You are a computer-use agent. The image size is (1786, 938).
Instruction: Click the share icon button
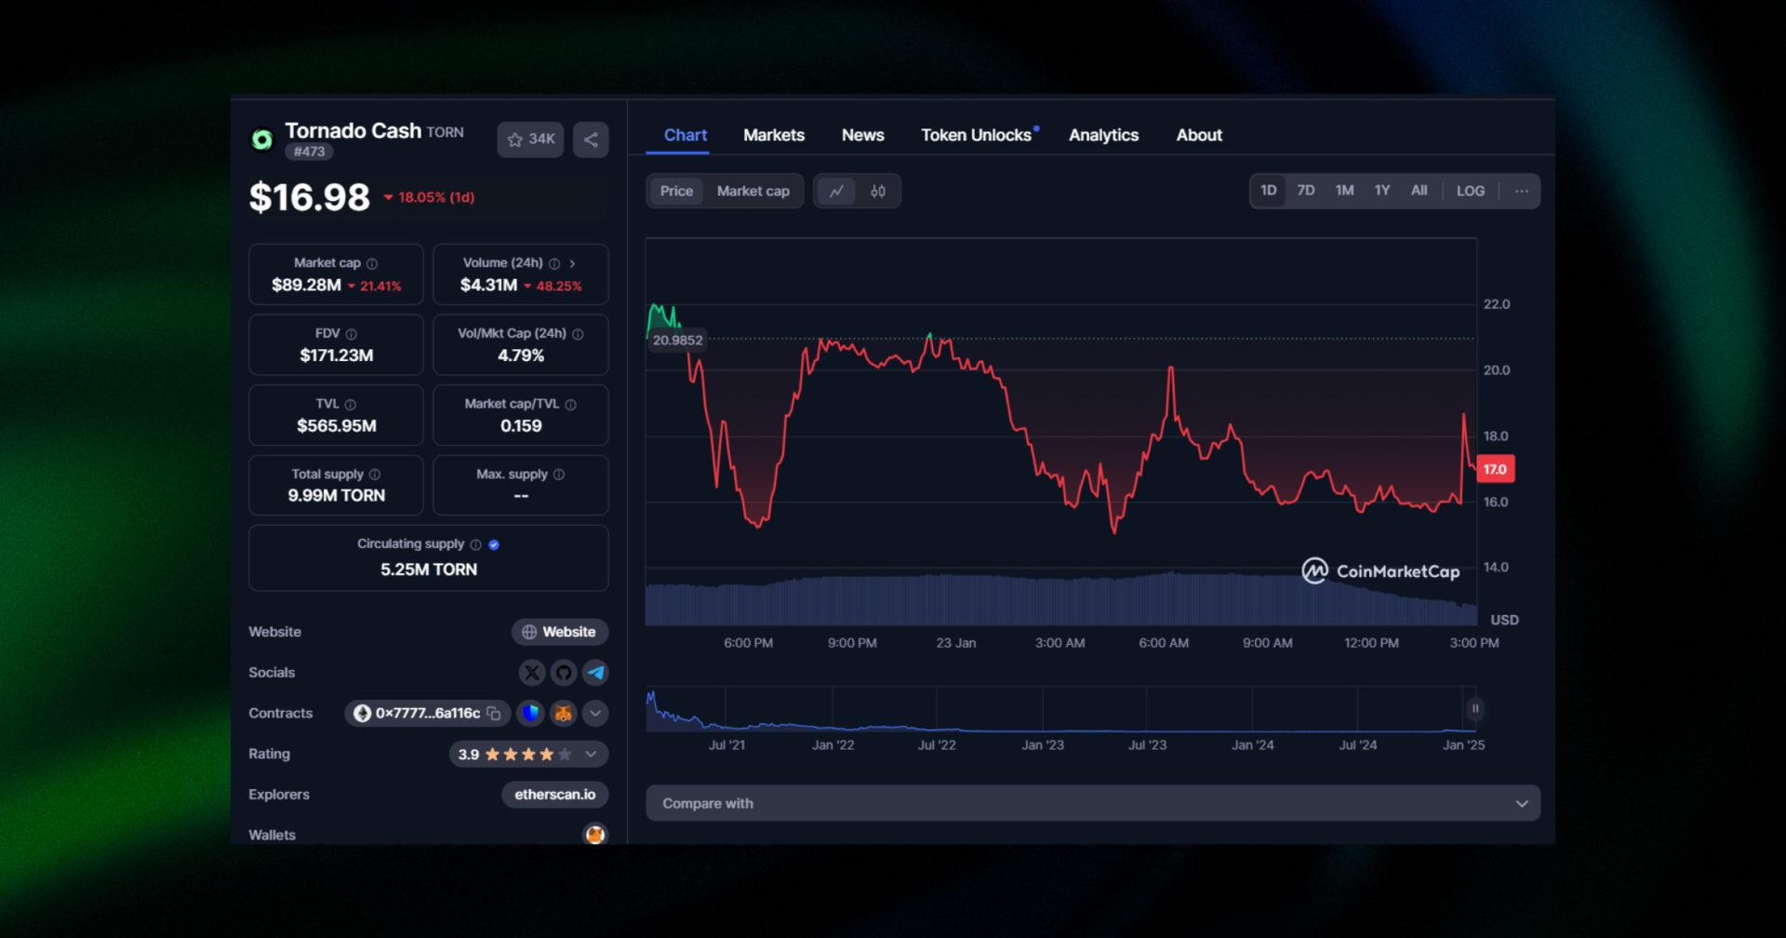click(x=591, y=140)
